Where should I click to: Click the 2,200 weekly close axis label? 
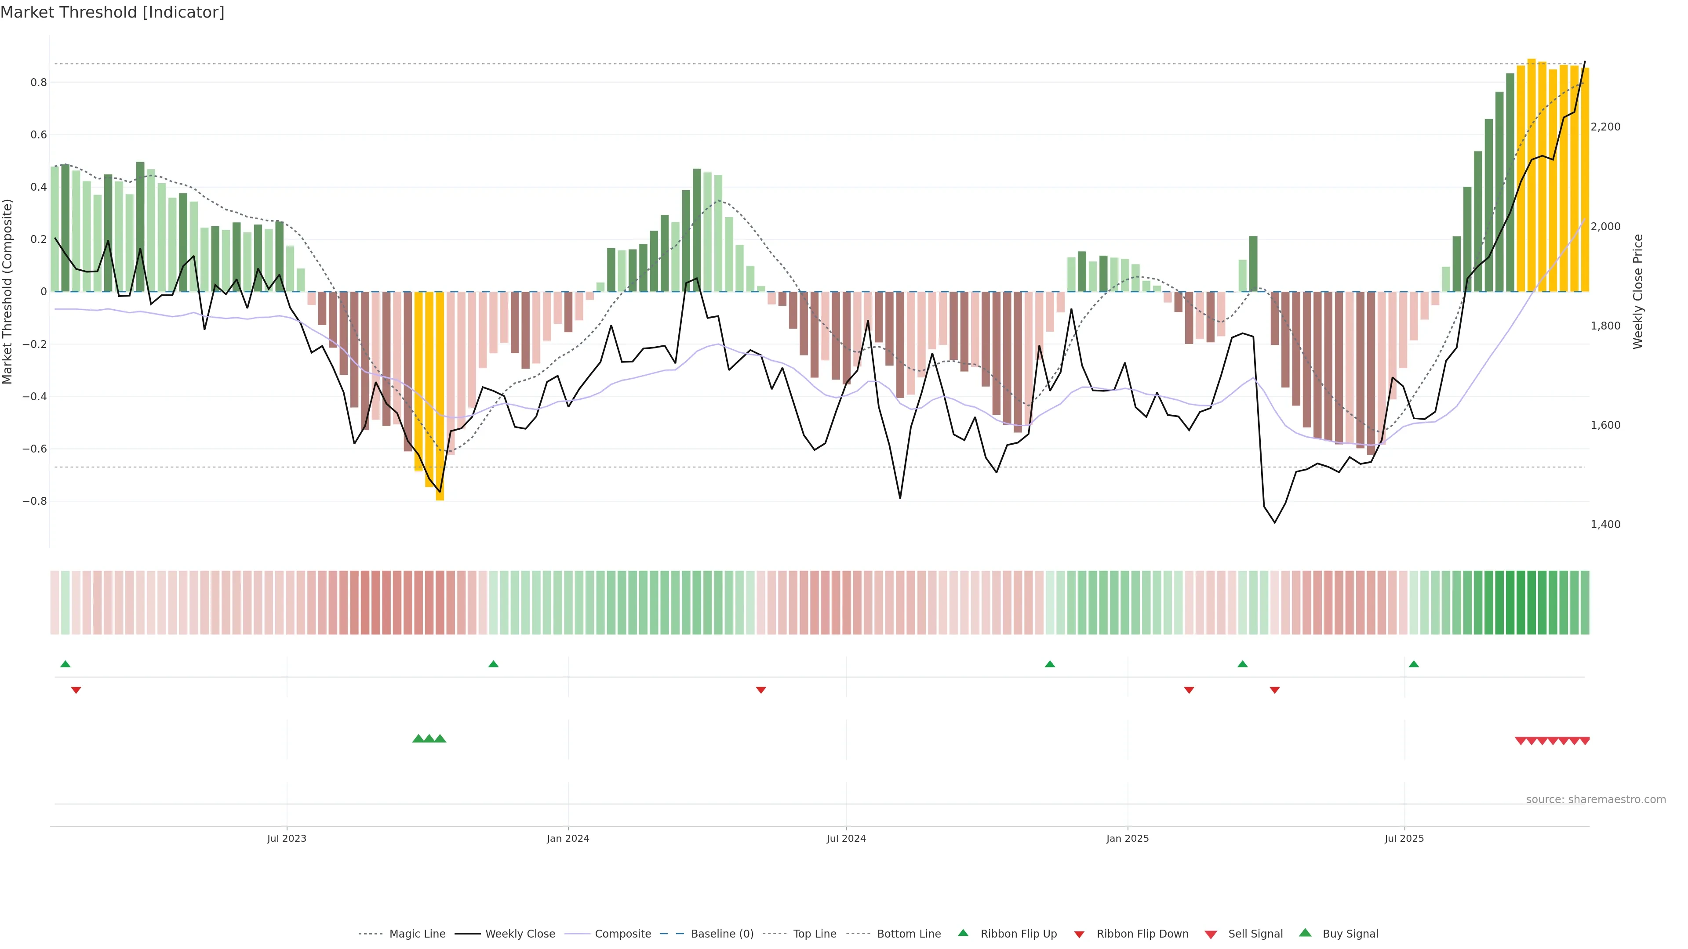1605,127
